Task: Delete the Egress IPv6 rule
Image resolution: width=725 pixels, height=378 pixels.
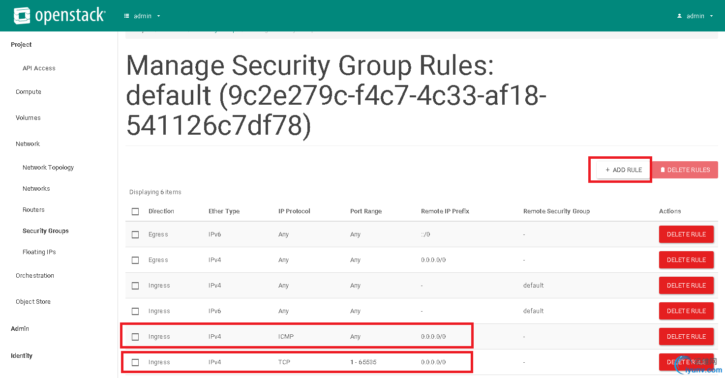Action: click(686, 234)
